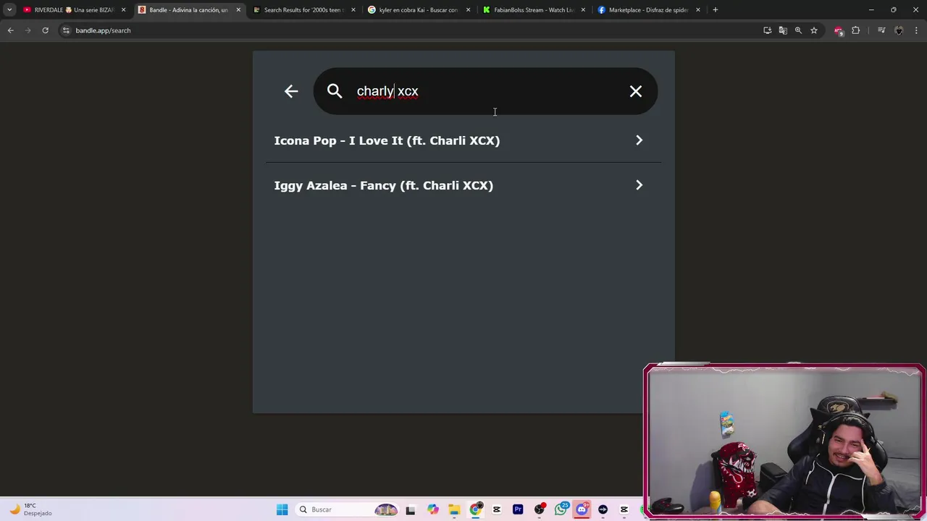Open the Extensions puzzle menu
This screenshot has height=521, width=927.
pyautogui.click(x=856, y=30)
